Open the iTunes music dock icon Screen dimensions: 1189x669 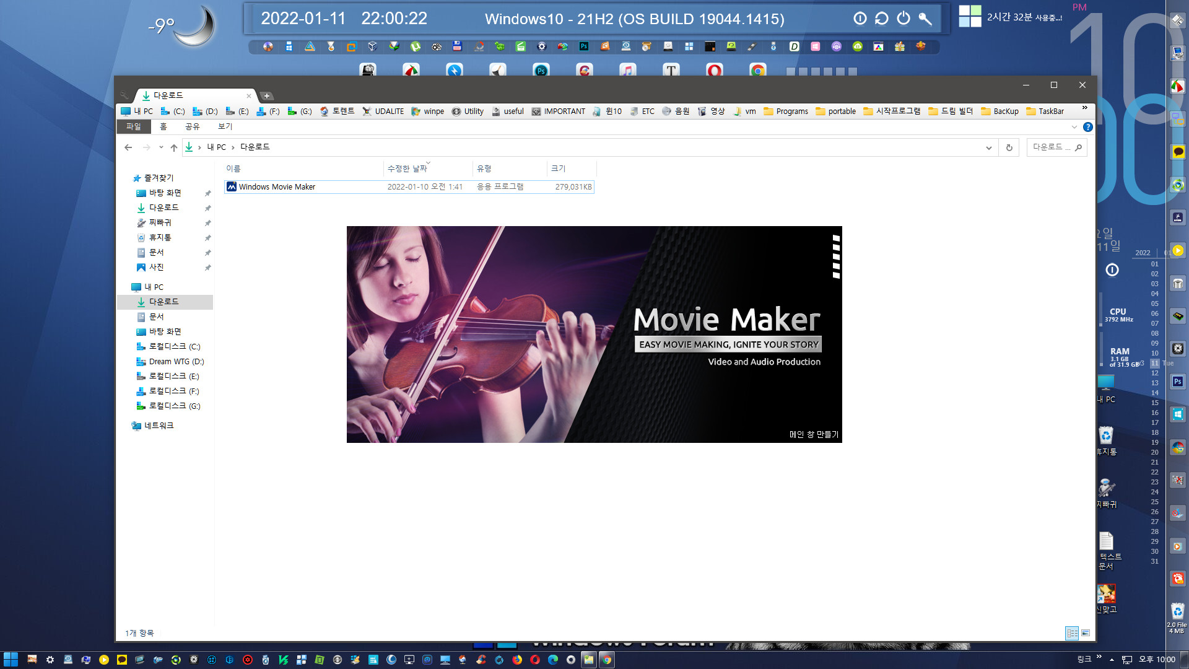coord(627,70)
